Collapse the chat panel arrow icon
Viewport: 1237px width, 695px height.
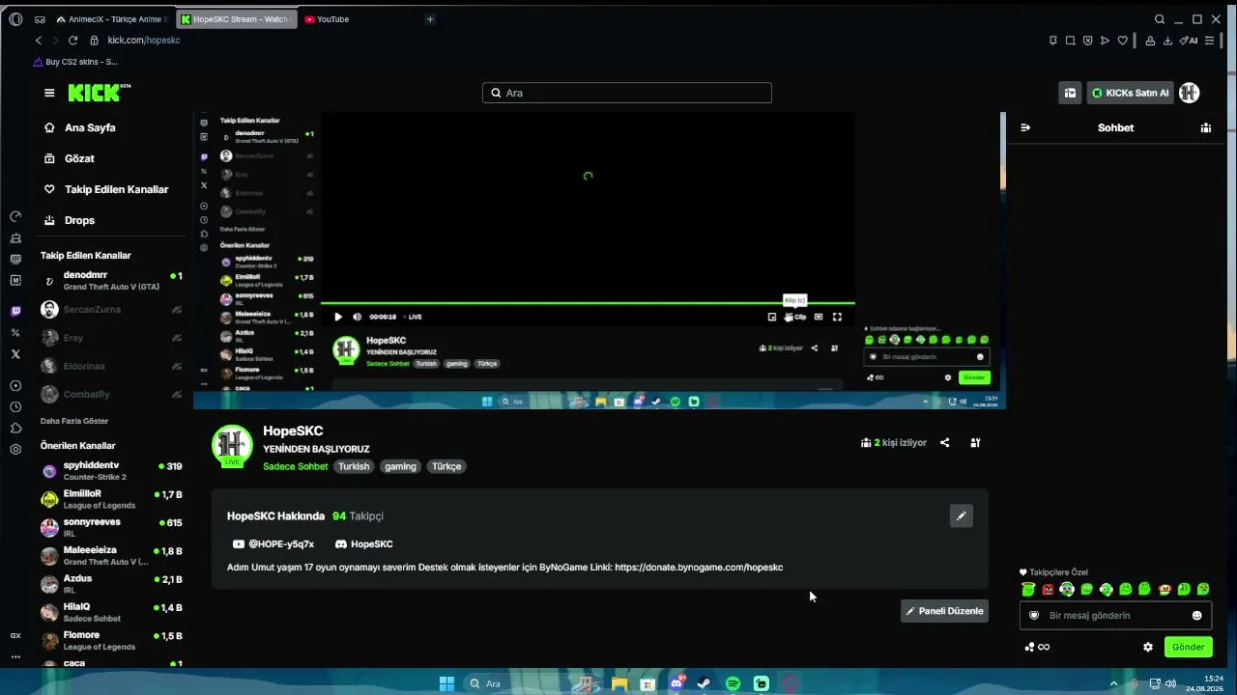[x=1025, y=127]
